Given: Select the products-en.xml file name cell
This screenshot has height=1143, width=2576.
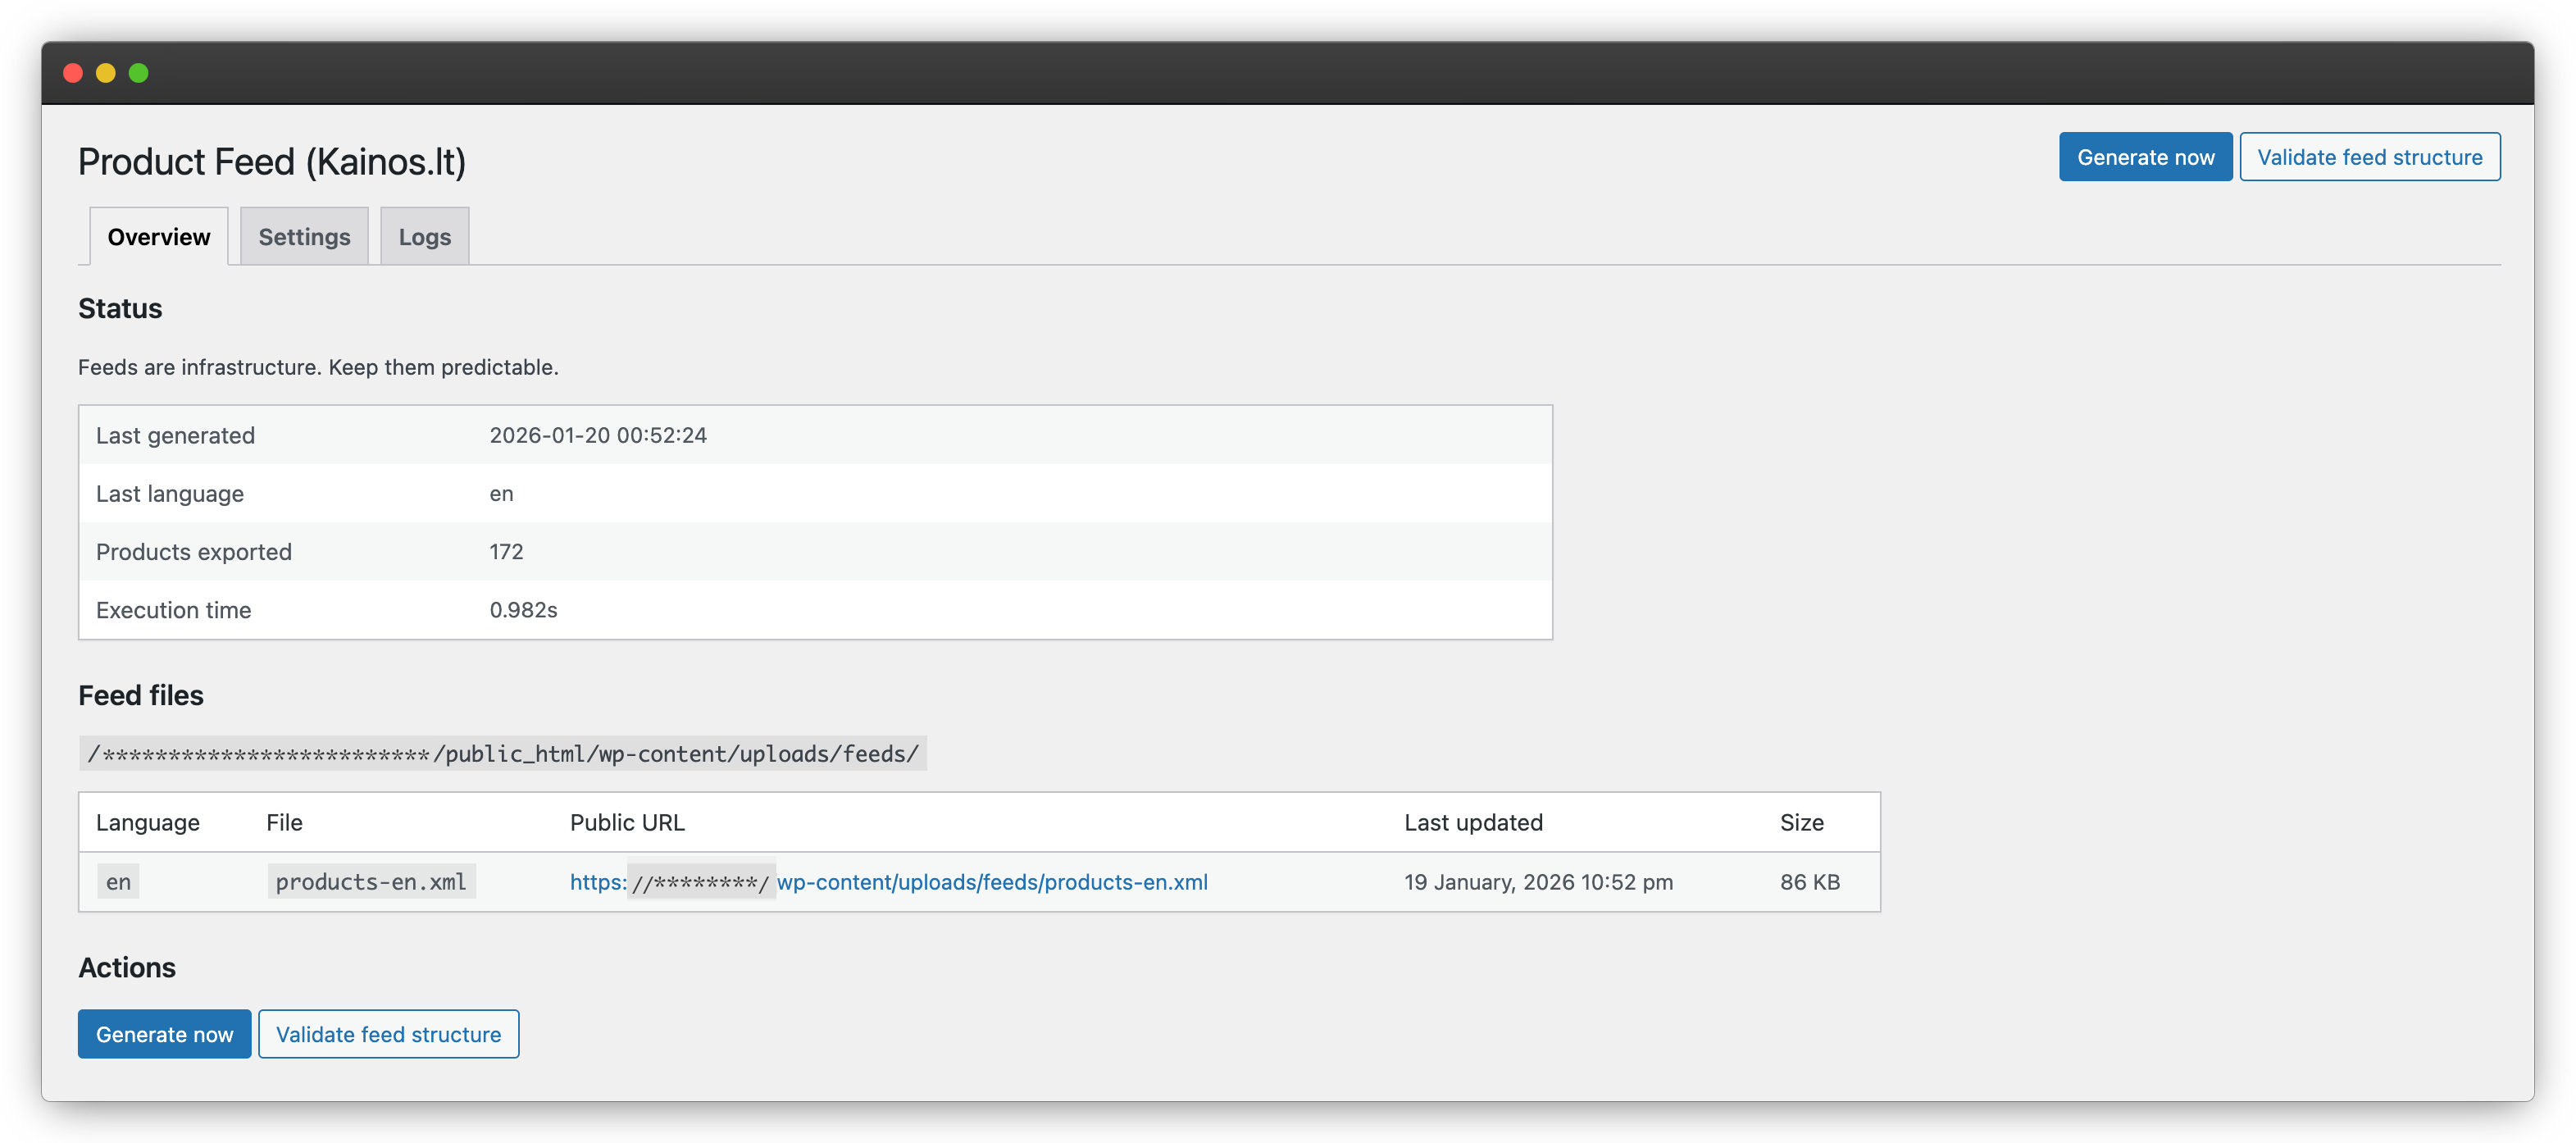Looking at the screenshot, I should [x=371, y=881].
